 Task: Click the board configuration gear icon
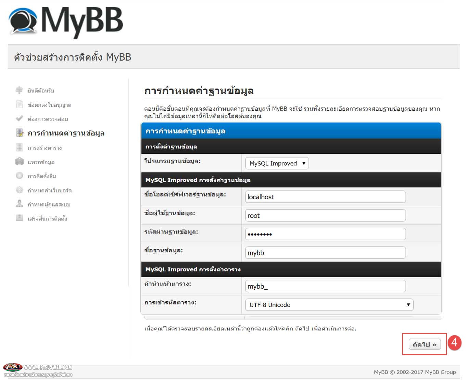point(20,190)
